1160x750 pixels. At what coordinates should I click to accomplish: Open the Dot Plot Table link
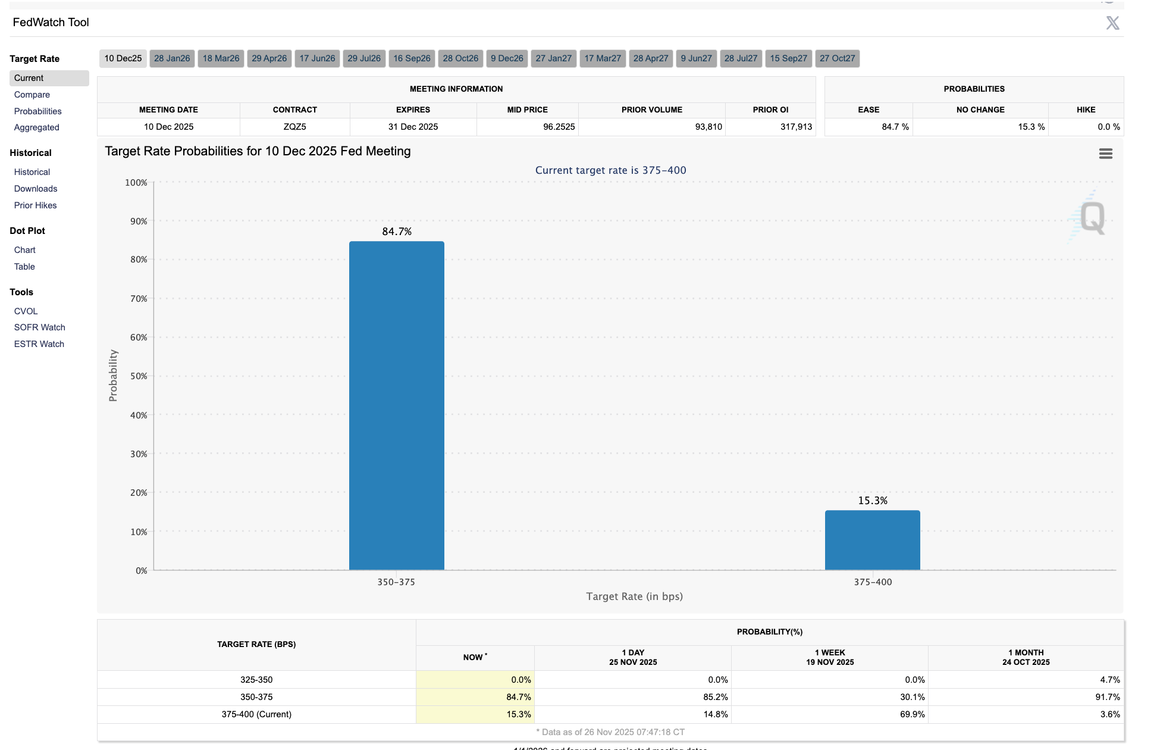tap(24, 267)
